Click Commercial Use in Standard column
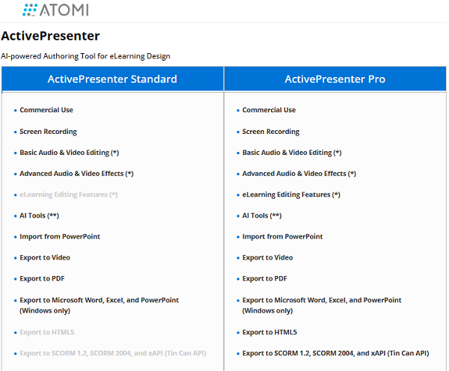This screenshot has height=371, width=449. tap(46, 110)
